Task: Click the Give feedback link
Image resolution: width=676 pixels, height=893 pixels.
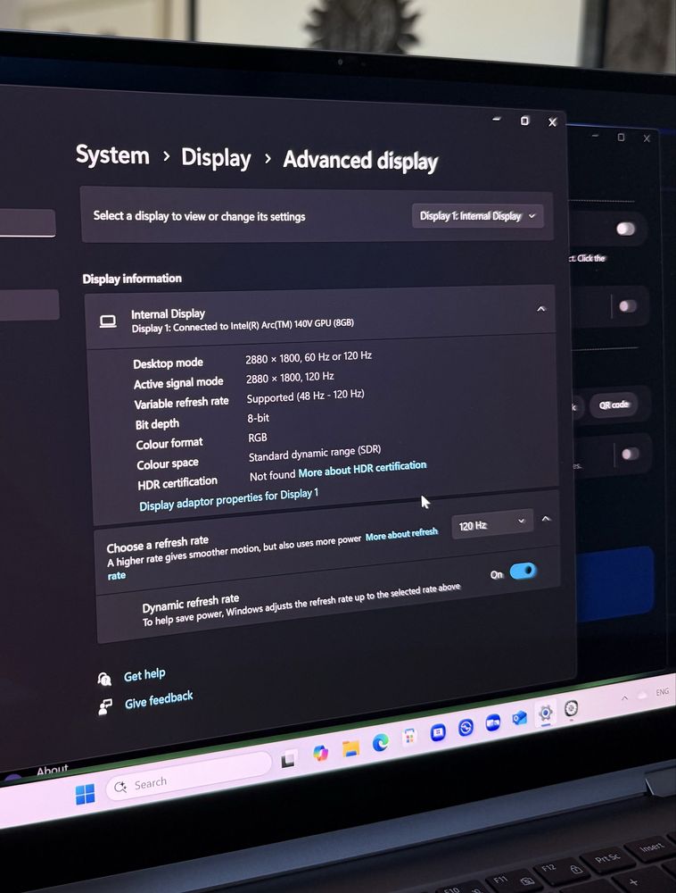Action: (x=159, y=700)
